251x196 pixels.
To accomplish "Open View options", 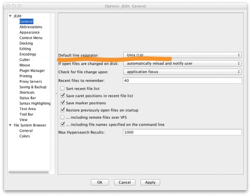I will coord(23,119).
